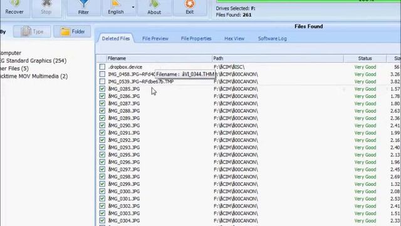Uncheck the MG_0286.JPG checkbox
Viewport: 401px width, 226px height.
(102, 96)
